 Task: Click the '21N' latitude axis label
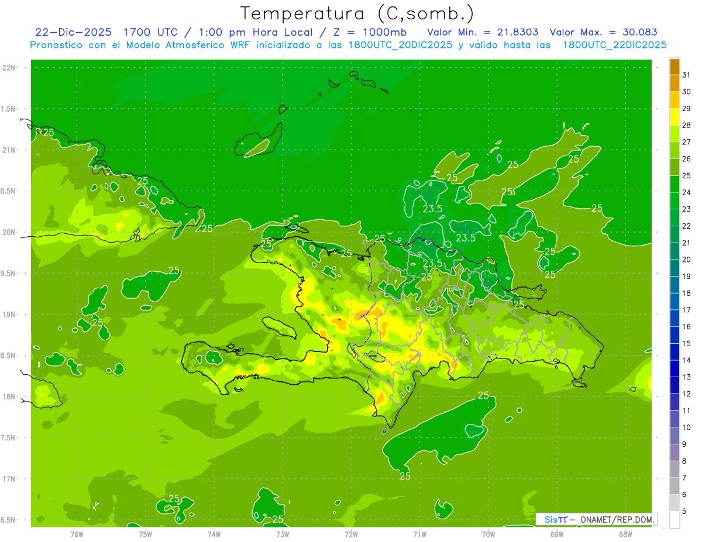pos(9,150)
